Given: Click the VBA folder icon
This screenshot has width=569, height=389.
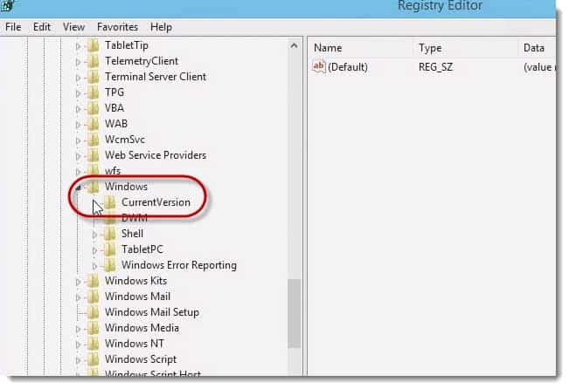Looking at the screenshot, I should click(94, 108).
